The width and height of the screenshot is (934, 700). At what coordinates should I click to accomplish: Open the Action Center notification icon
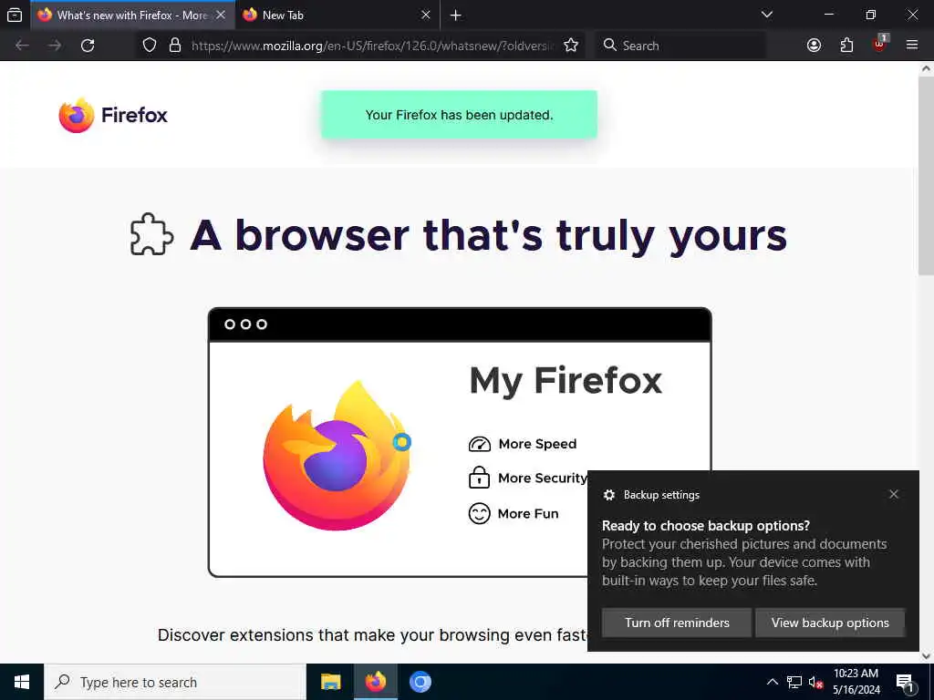click(906, 683)
